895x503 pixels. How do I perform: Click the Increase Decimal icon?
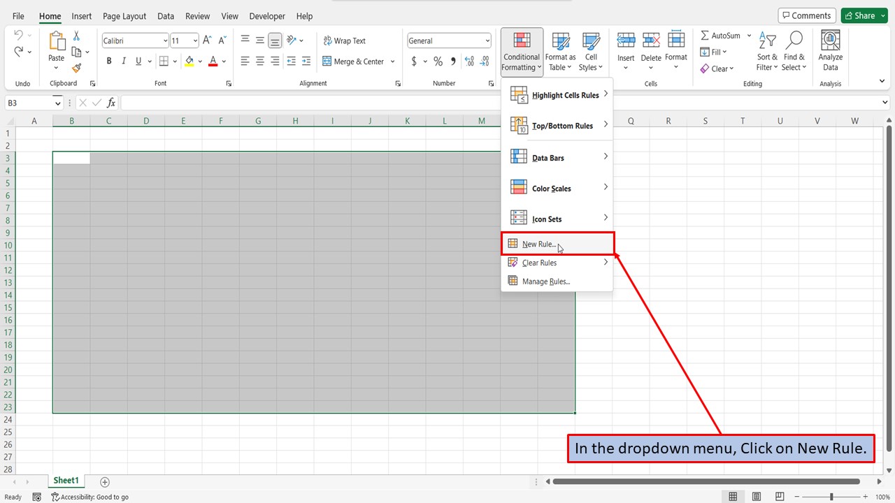click(471, 61)
